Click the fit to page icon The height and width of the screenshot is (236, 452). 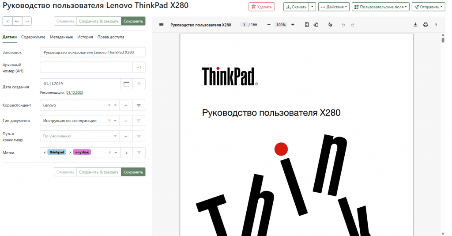[x=307, y=25]
